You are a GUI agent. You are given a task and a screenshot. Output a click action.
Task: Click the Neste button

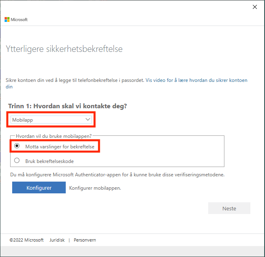point(229,208)
